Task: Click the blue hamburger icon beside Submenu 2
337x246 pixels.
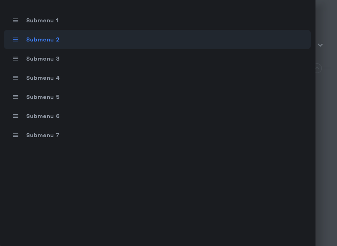Action: click(x=16, y=39)
